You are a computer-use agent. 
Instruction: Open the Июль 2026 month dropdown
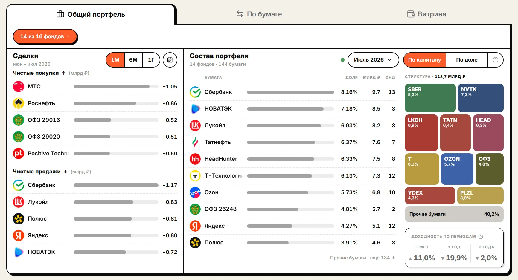coord(373,60)
